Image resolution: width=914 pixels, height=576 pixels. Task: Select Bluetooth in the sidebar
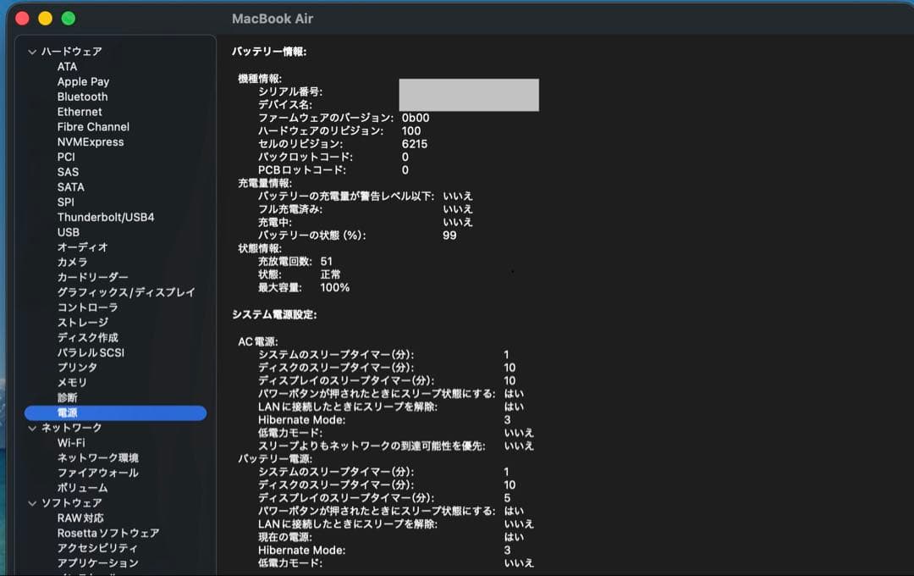tap(82, 97)
